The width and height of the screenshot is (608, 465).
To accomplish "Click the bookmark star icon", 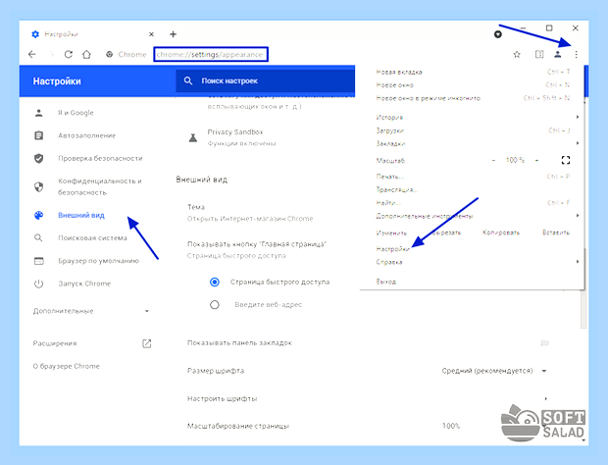I will [517, 55].
